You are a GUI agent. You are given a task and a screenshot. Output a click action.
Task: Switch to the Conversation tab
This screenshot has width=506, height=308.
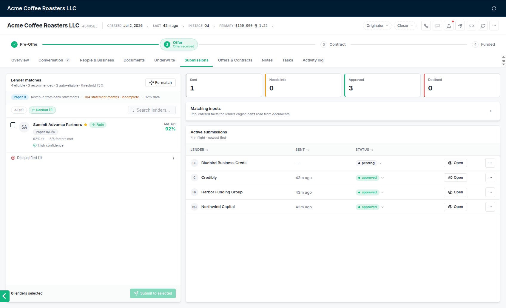pyautogui.click(x=54, y=60)
